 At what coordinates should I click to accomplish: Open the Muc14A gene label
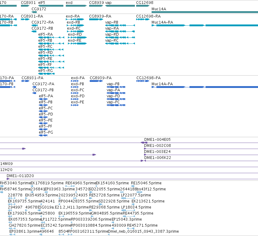click(x=159, y=9)
